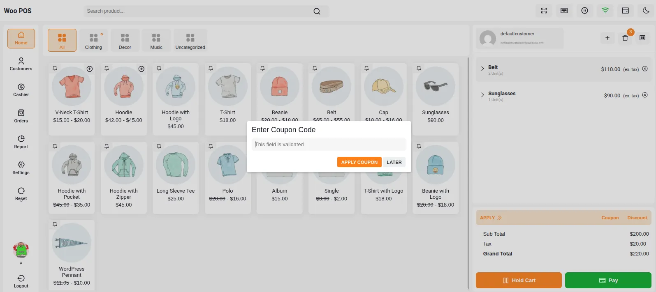Viewport: 656px width, 292px height.
Task: Remove Sunglasses from the cart
Action: (645, 95)
